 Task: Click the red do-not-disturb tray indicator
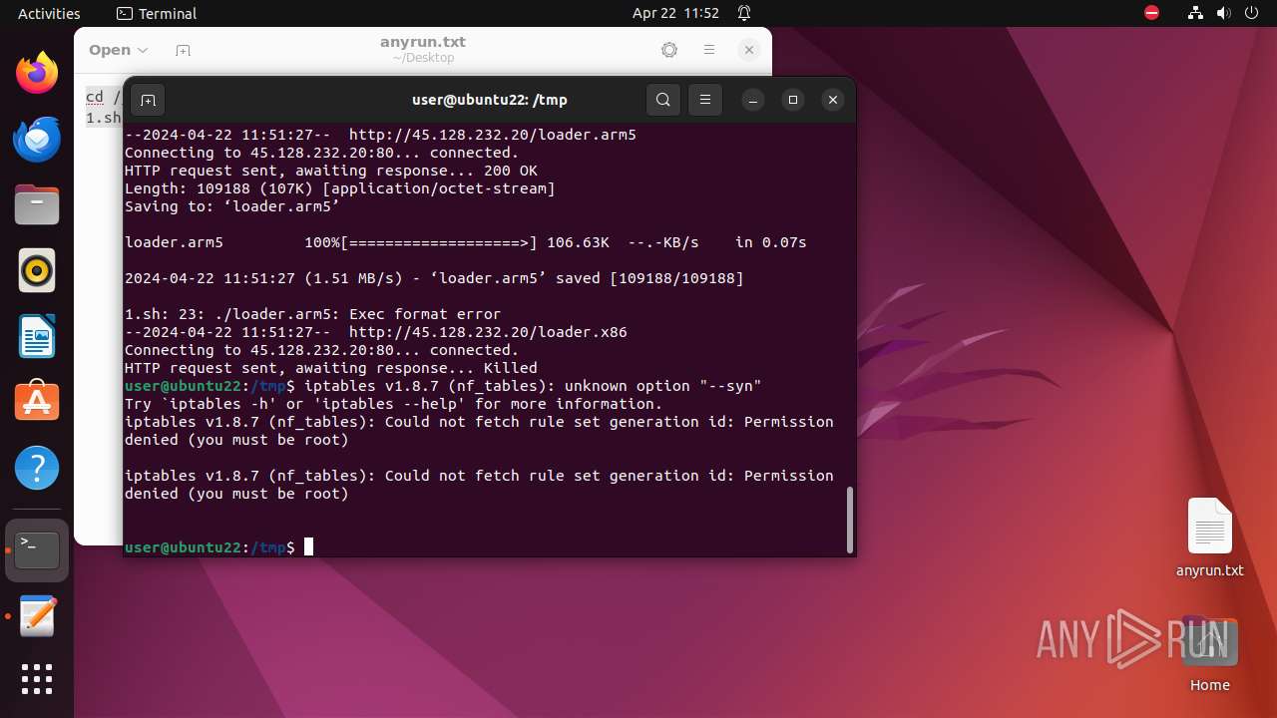coord(1151,13)
